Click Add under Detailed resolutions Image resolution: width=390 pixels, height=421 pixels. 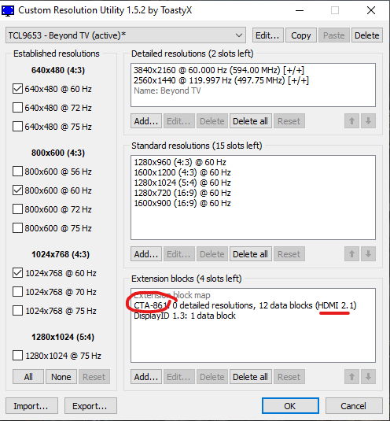[146, 121]
